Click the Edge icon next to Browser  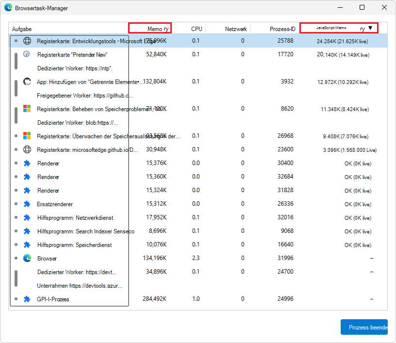click(x=27, y=258)
